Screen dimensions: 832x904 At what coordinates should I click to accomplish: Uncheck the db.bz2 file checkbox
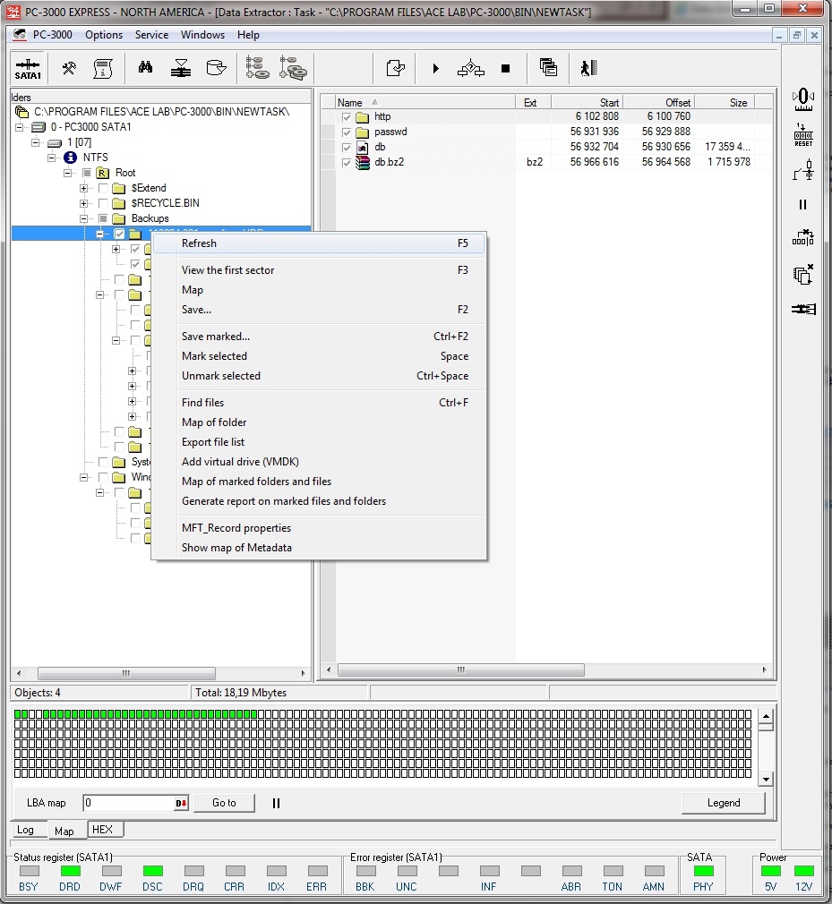point(347,163)
